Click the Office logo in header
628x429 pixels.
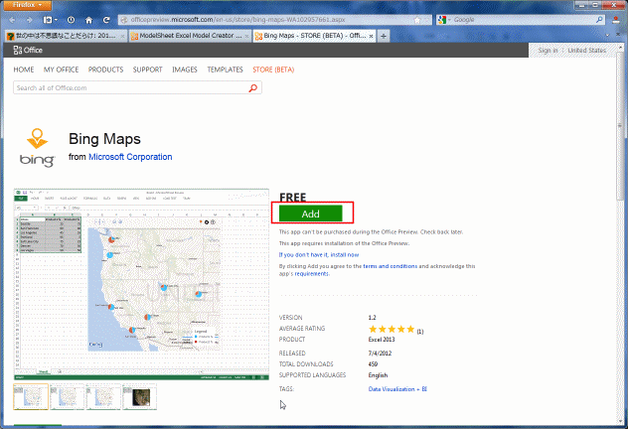tap(28, 50)
